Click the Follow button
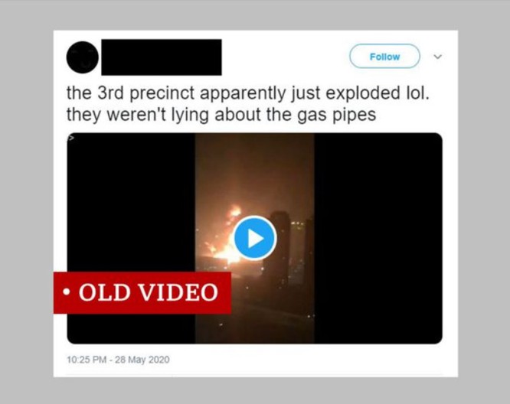The height and width of the screenshot is (404, 510). tap(384, 57)
